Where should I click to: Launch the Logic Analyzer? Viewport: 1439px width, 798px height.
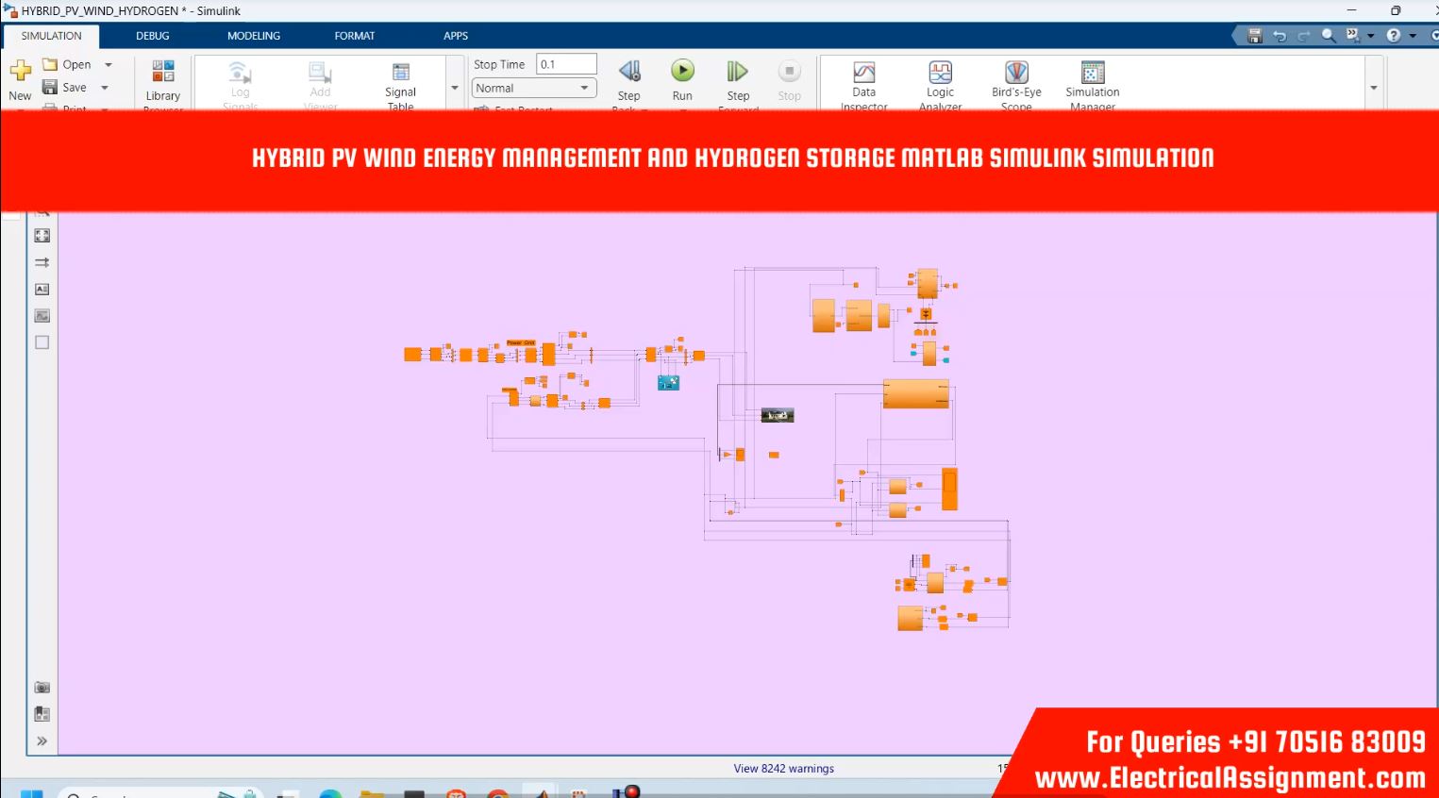pos(940,80)
